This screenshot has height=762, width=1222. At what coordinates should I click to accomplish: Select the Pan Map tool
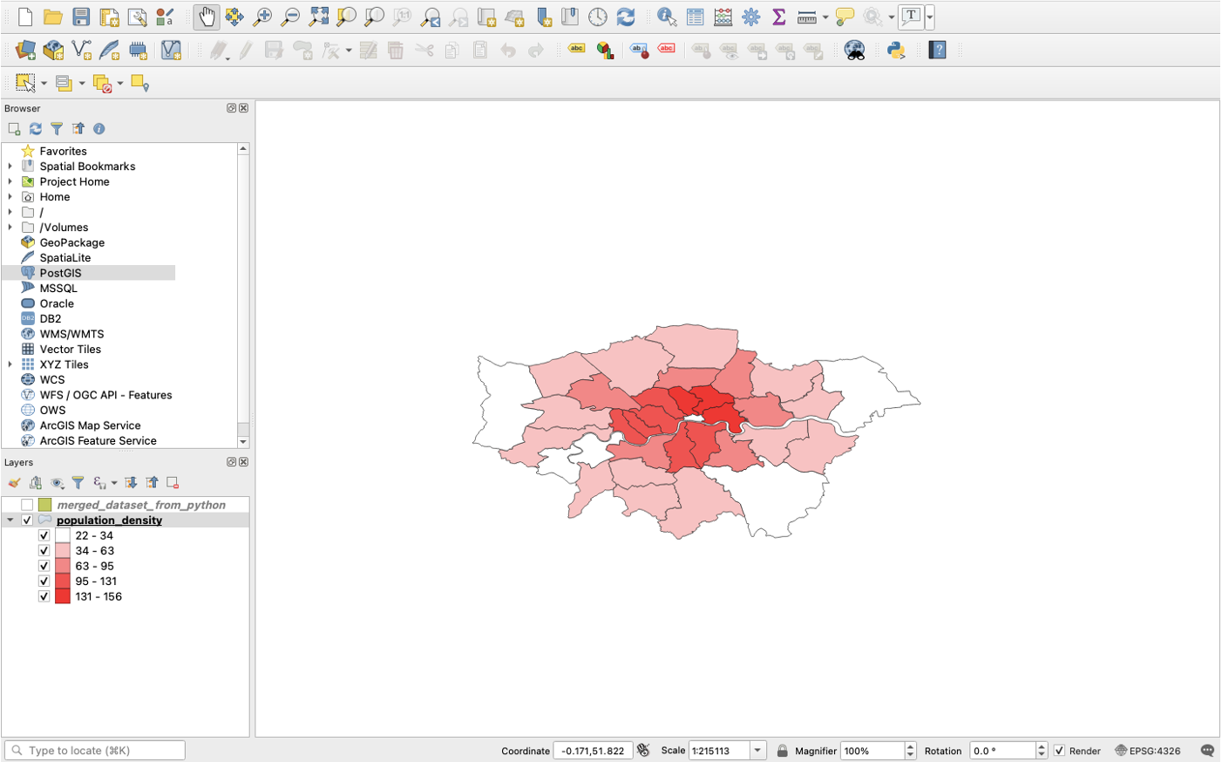tap(206, 17)
